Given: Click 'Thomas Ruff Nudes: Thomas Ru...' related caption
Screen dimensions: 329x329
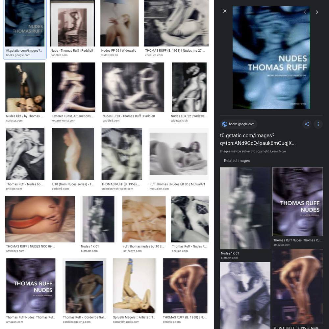Looking at the screenshot, I should coord(297,240).
